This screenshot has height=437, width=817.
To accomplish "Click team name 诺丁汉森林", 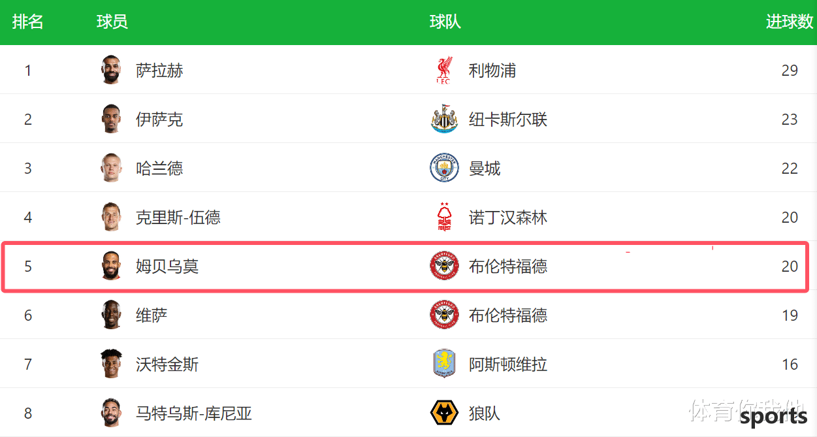I will (x=508, y=218).
